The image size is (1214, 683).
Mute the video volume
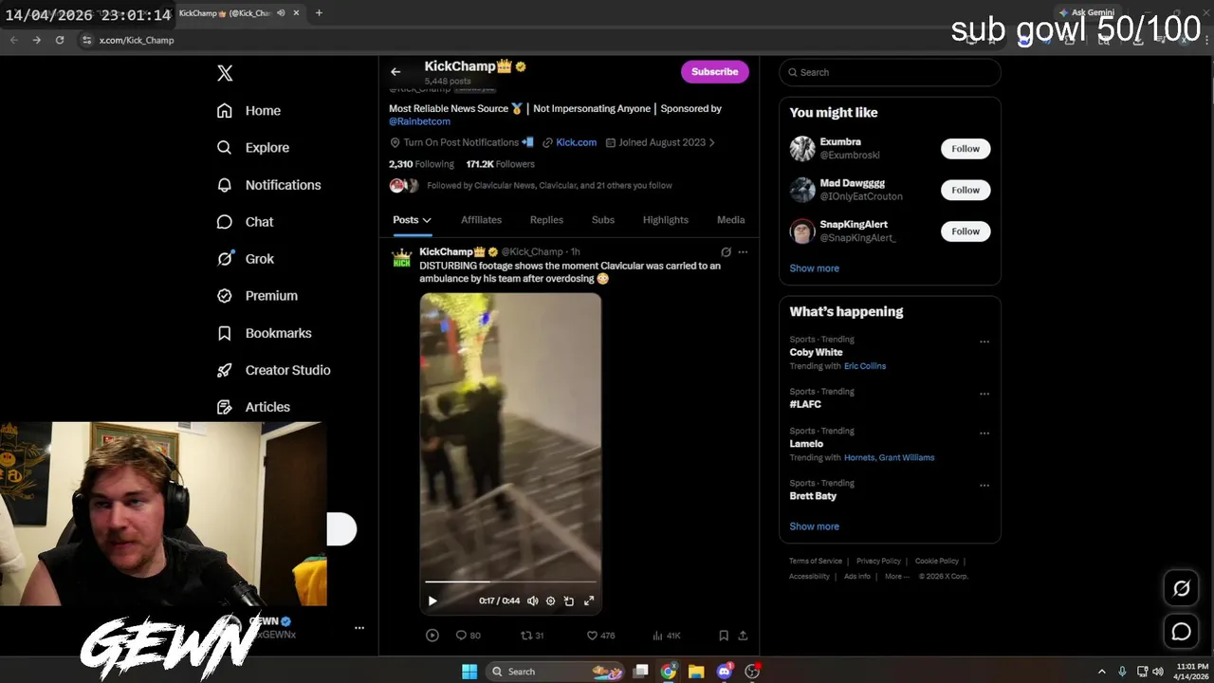tap(532, 600)
